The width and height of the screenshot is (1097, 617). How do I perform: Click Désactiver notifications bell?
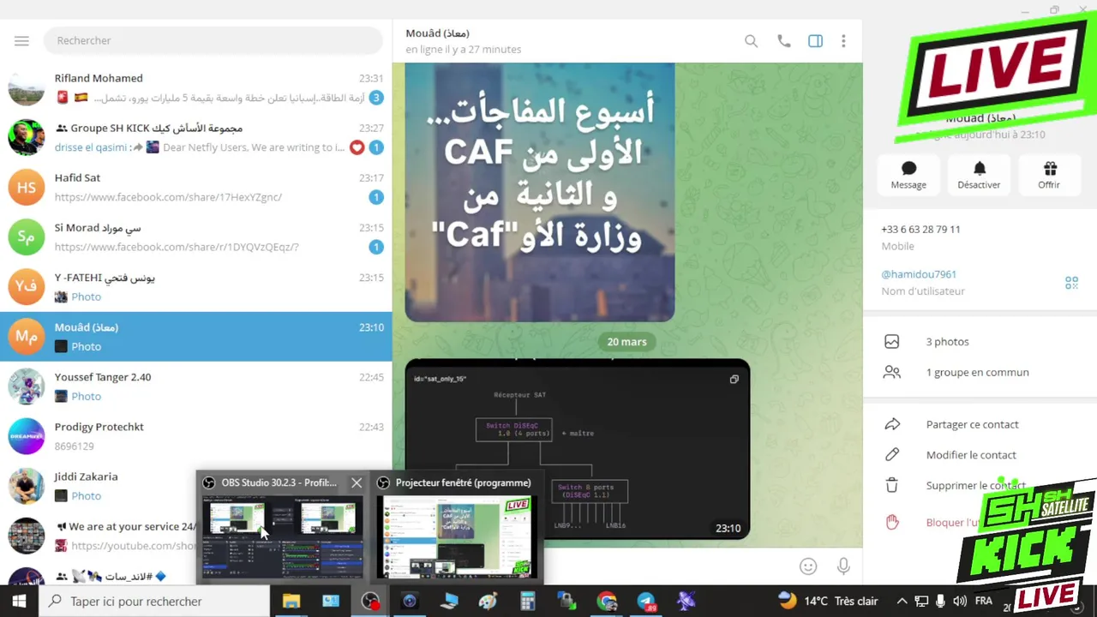[979, 175]
